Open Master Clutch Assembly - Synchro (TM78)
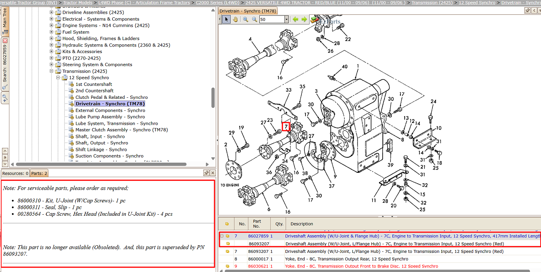 click(122, 130)
